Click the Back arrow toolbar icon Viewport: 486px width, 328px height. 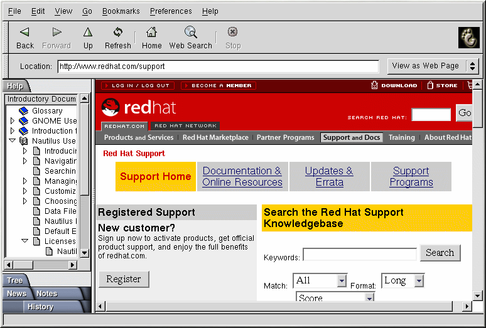click(x=24, y=33)
